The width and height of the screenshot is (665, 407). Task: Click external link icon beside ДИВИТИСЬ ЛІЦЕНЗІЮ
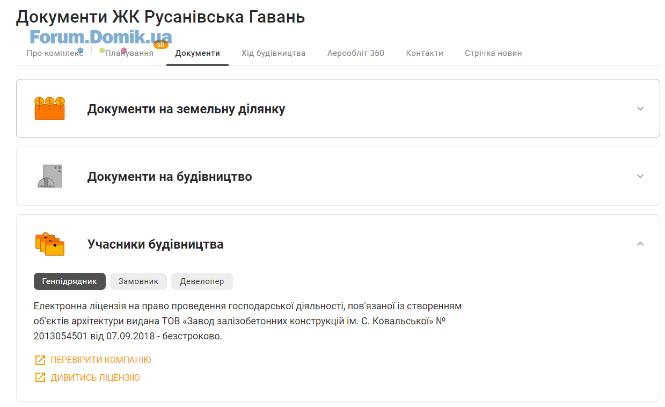tap(40, 377)
